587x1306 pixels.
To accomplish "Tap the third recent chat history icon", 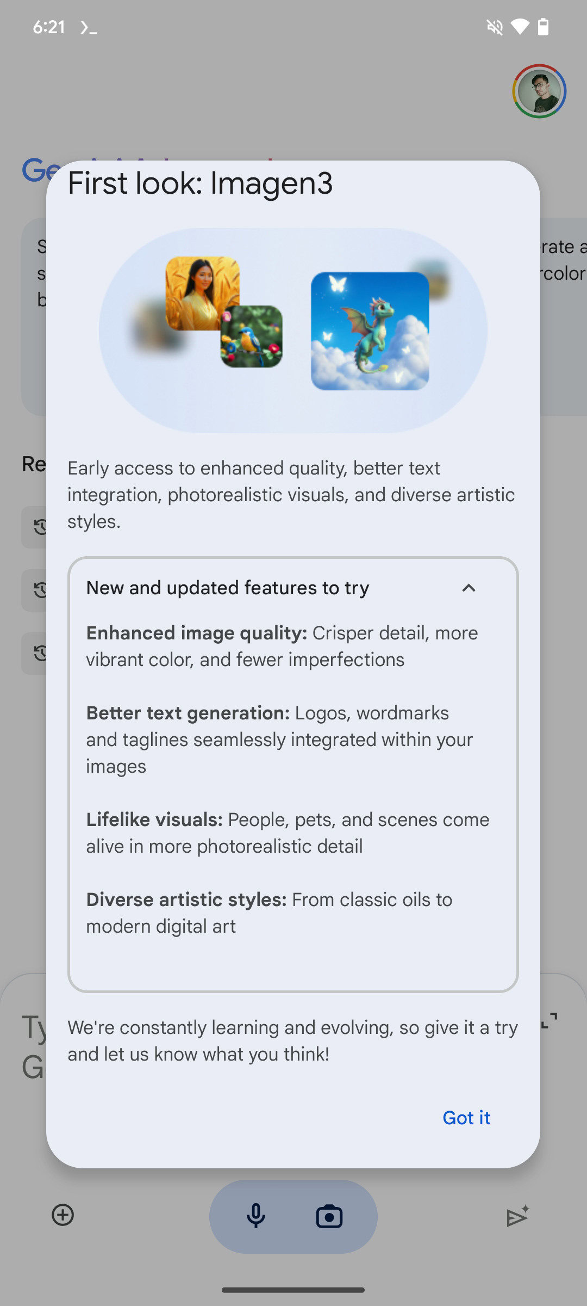I will coord(39,653).
